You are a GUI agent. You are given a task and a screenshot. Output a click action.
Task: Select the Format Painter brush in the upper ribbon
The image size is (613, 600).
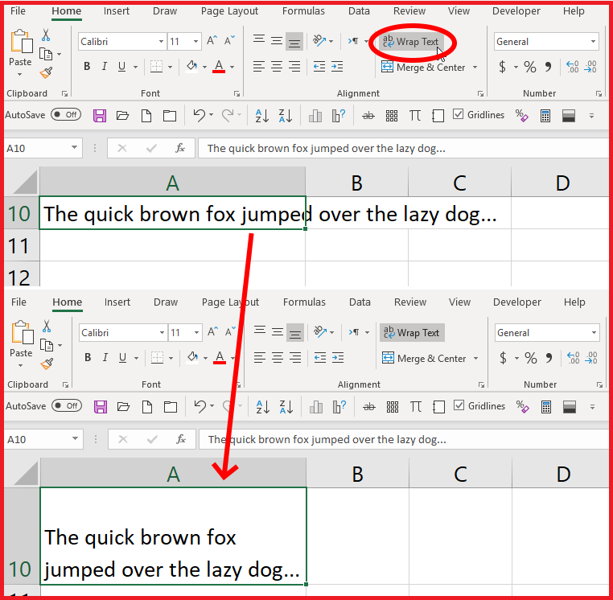point(46,72)
